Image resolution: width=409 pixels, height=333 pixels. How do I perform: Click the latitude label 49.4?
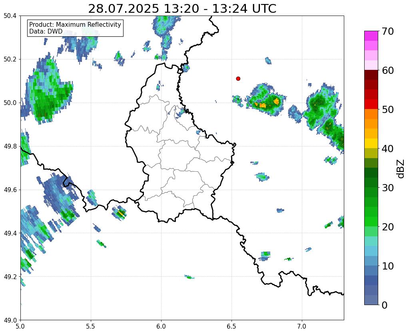pos(10,233)
